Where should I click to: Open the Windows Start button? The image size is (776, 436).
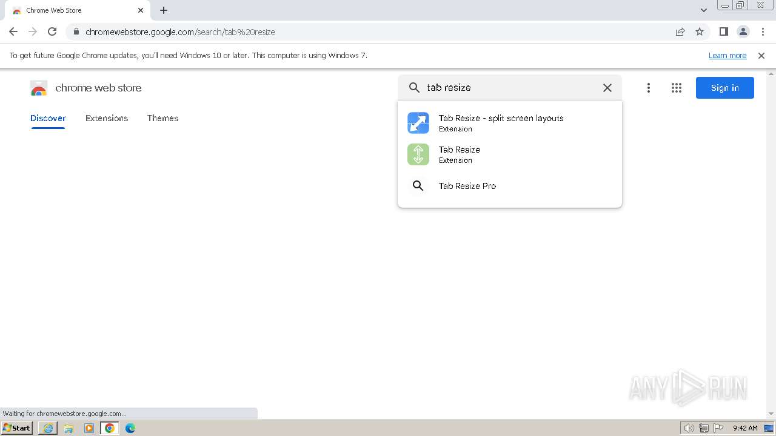pyautogui.click(x=16, y=428)
